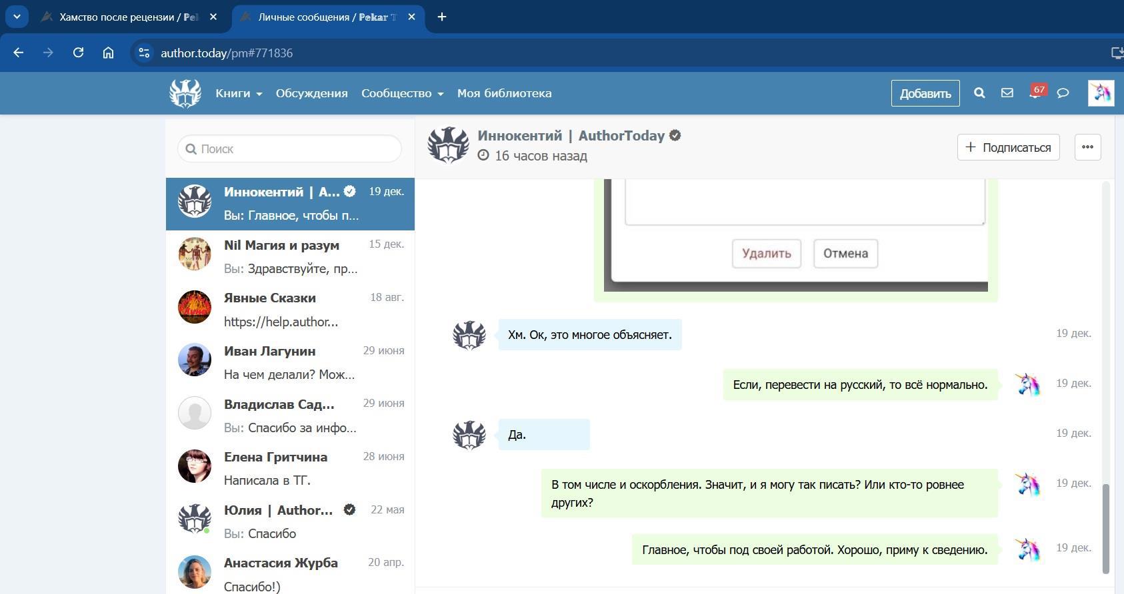Open the Иван Лагунин conversation
Screen dimensions: 1124x594
pos(290,363)
